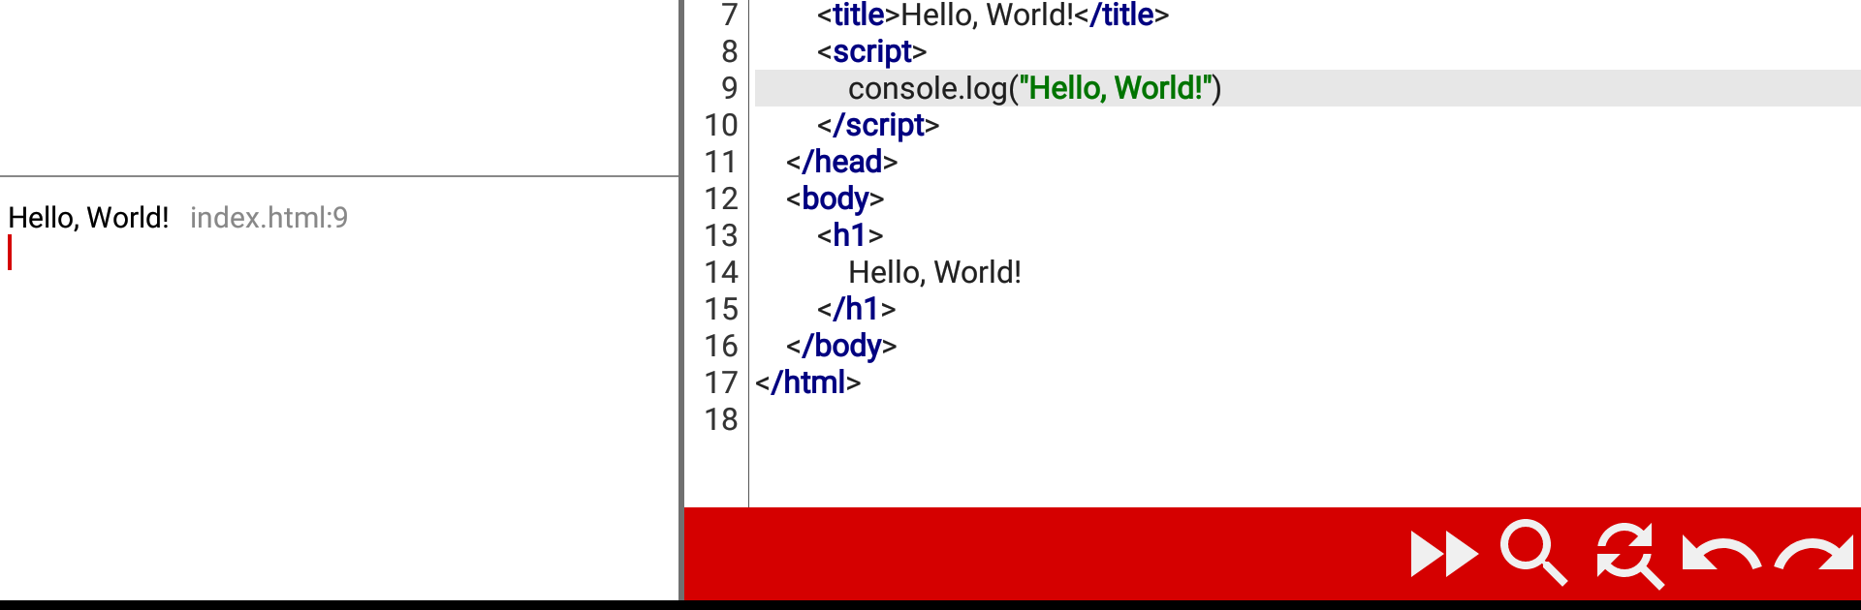The width and height of the screenshot is (1861, 610).
Task: Click the opening <h1> tag on line 13
Action: point(850,235)
